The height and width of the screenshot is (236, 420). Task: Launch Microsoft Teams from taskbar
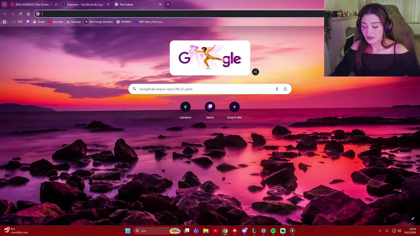pyautogui.click(x=196, y=231)
